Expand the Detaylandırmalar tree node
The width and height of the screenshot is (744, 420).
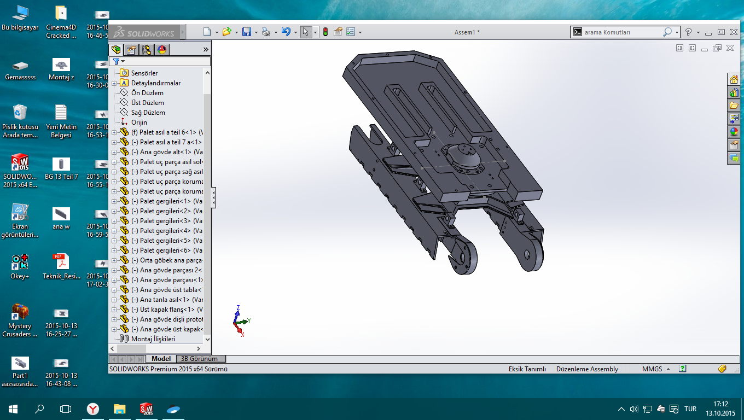114,83
